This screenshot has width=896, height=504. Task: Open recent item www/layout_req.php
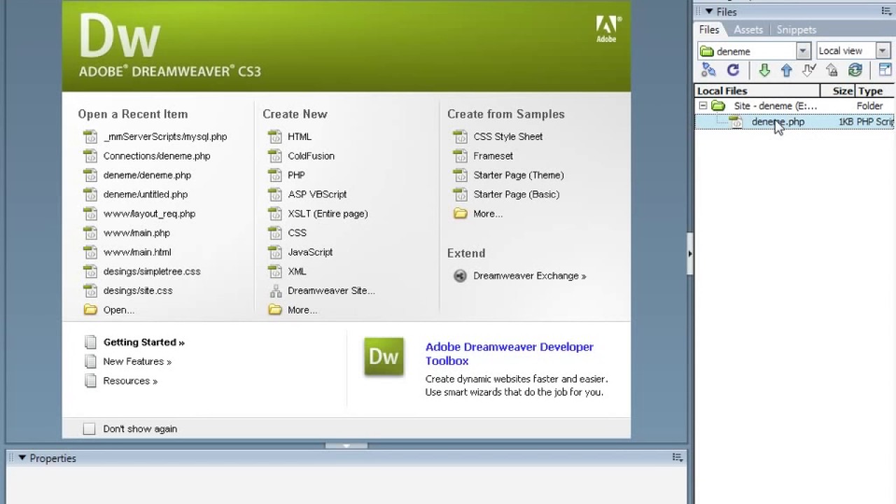click(149, 213)
